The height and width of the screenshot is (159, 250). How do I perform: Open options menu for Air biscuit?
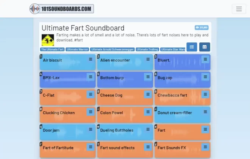pyautogui.click(x=91, y=59)
